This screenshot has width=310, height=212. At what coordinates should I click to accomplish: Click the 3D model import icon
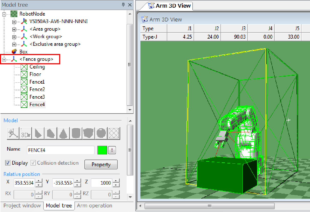(x=26, y=133)
